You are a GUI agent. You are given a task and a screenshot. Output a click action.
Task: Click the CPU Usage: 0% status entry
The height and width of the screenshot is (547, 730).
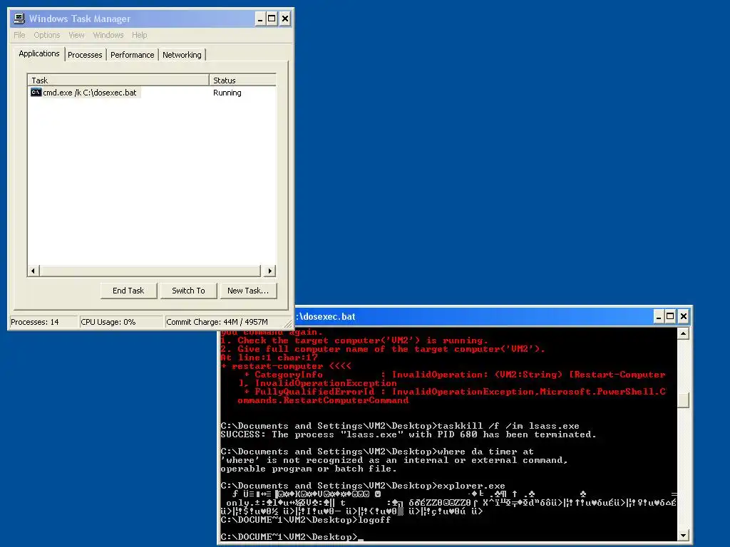pyautogui.click(x=121, y=322)
